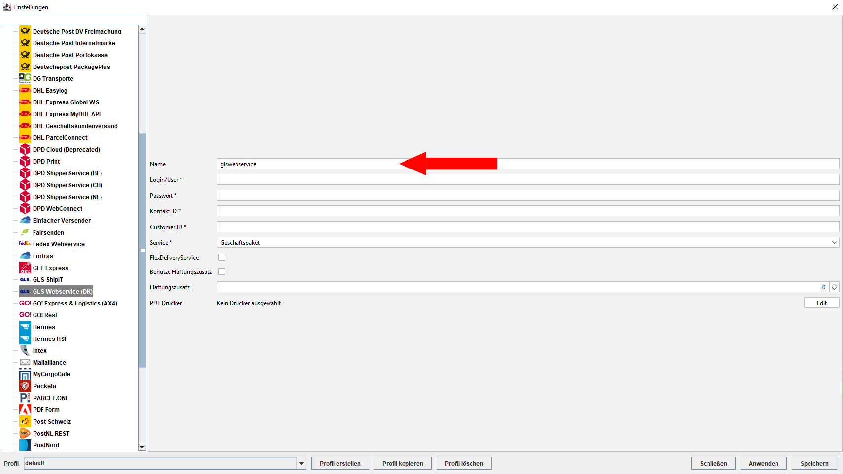The width and height of the screenshot is (843, 474).
Task: Click the DPD WebConnect cube icon
Action: click(x=25, y=208)
